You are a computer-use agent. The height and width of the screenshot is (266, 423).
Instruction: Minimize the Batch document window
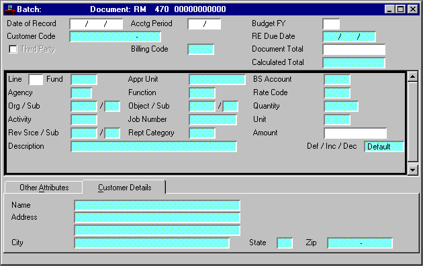point(389,9)
